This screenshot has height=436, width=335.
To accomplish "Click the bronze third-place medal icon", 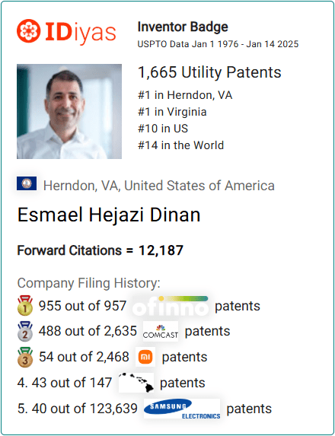I will pos(25,357).
